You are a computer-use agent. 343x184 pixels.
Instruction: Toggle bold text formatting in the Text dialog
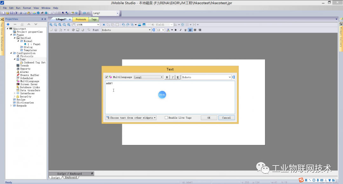tap(167, 77)
